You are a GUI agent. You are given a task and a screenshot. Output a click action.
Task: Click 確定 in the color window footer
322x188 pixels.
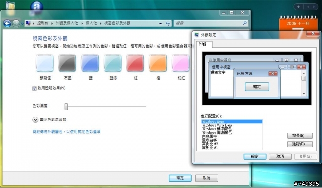tap(180, 178)
